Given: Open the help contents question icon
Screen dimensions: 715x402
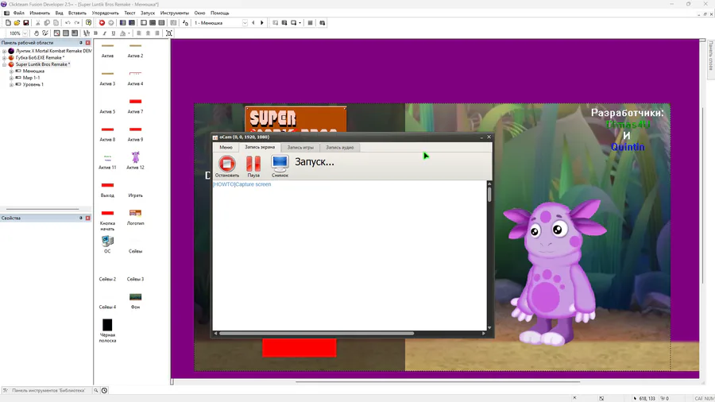Looking at the screenshot, I should point(88,23).
